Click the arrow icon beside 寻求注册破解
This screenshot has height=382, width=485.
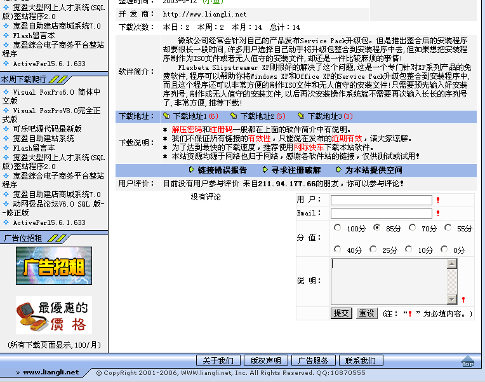coord(266,170)
